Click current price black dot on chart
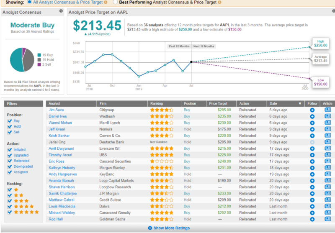335x233 pixels. click(x=191, y=62)
